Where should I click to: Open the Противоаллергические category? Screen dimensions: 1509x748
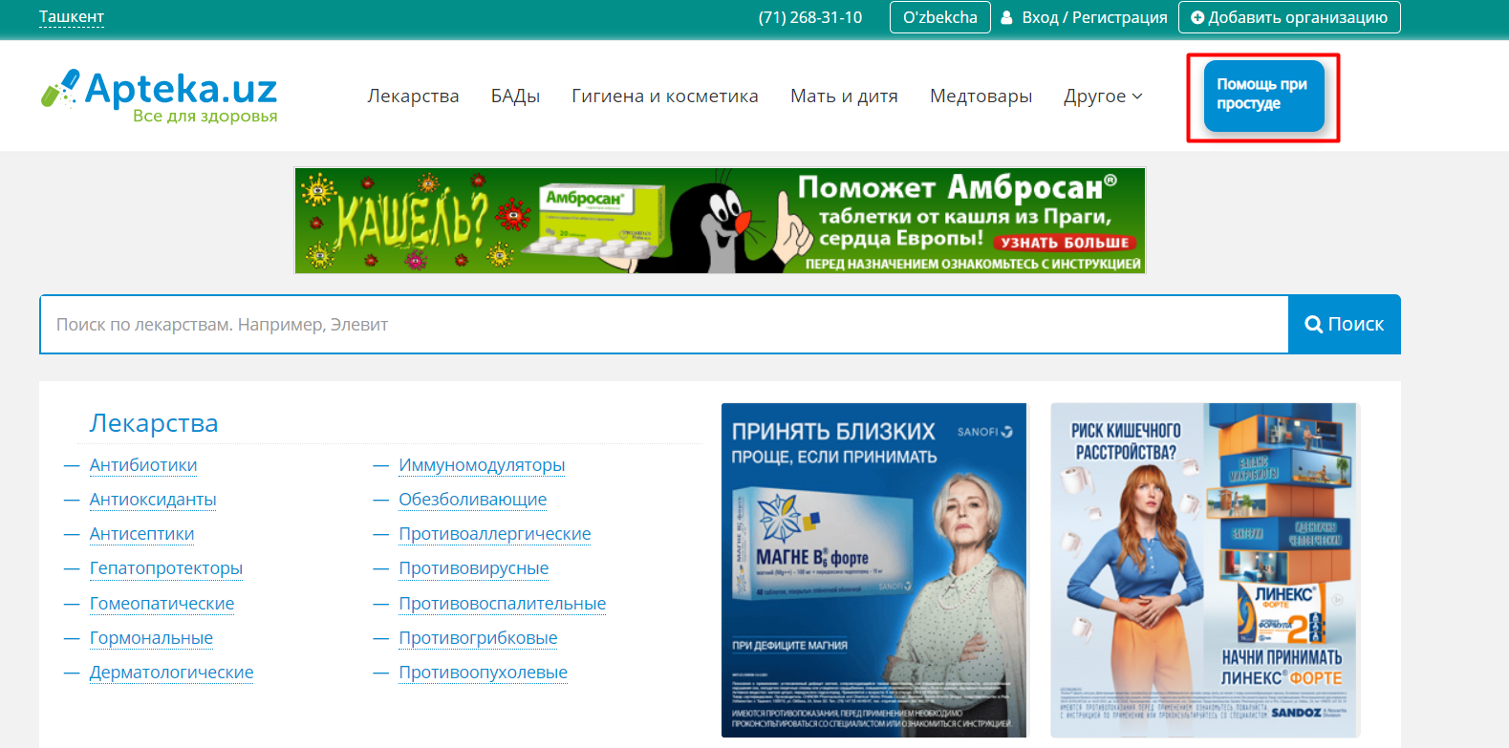pos(495,534)
